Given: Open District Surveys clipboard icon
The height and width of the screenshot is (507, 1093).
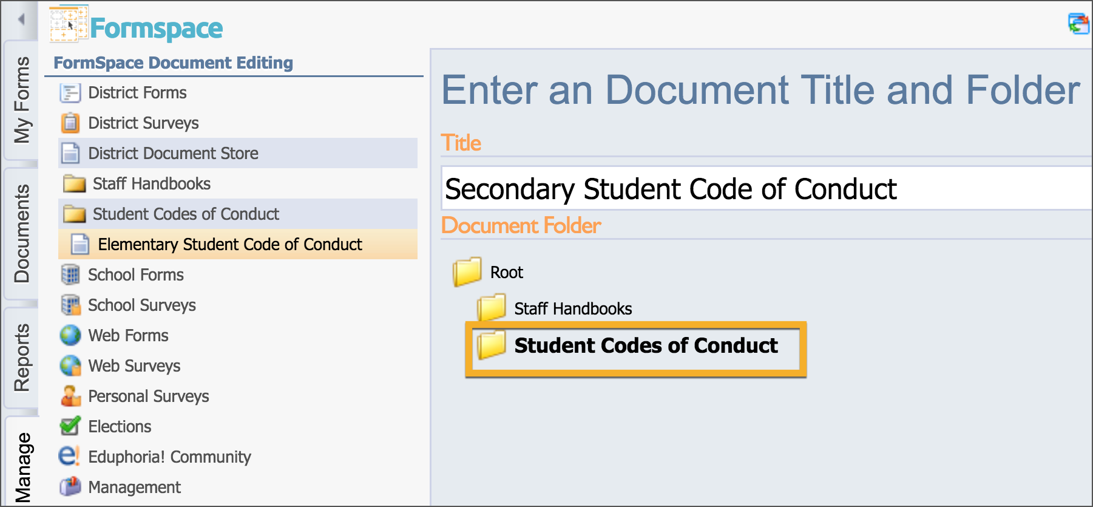Looking at the screenshot, I should point(70,123).
